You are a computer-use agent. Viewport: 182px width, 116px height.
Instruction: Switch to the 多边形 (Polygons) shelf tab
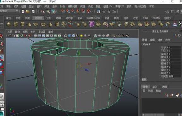point(38,18)
